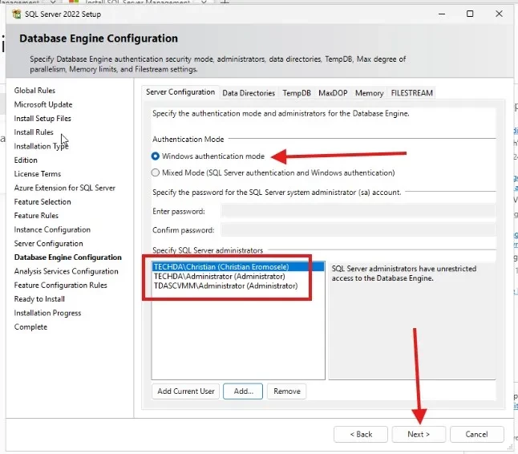
Task: Open the TempDB tab
Action: click(297, 93)
